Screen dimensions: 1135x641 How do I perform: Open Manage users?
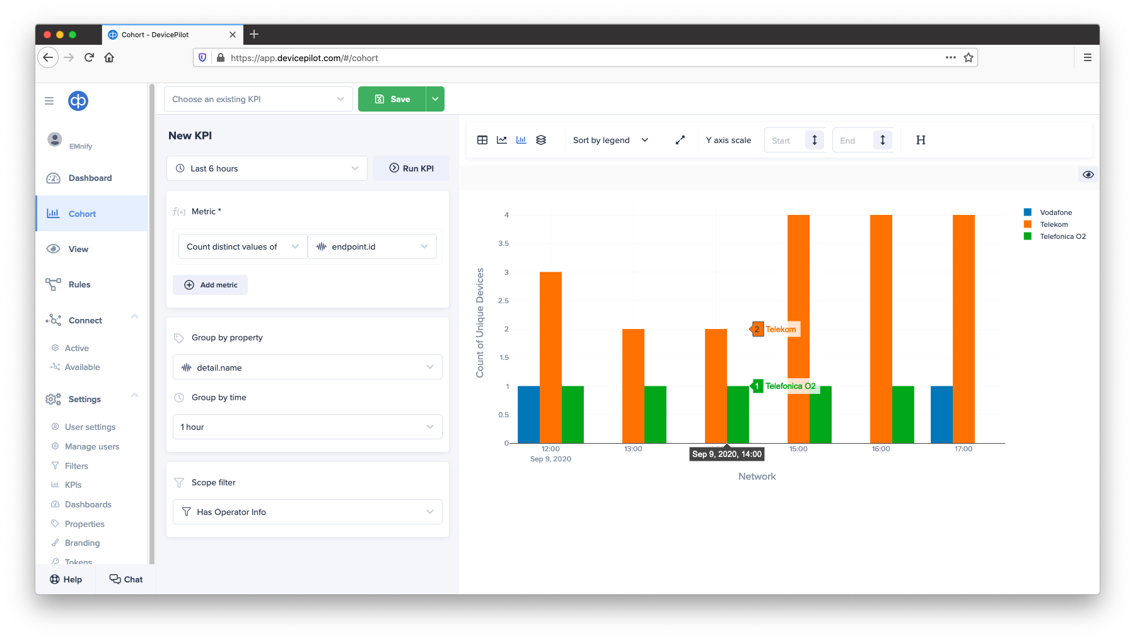click(91, 446)
